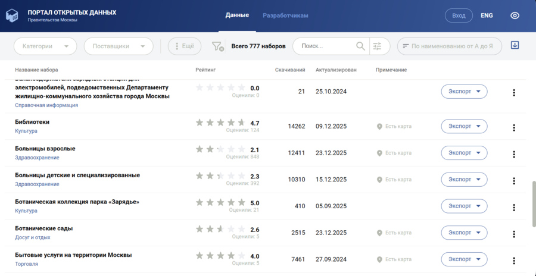536x276 pixels.
Task: Switch to the Разработчикам tab
Action: 285,15
